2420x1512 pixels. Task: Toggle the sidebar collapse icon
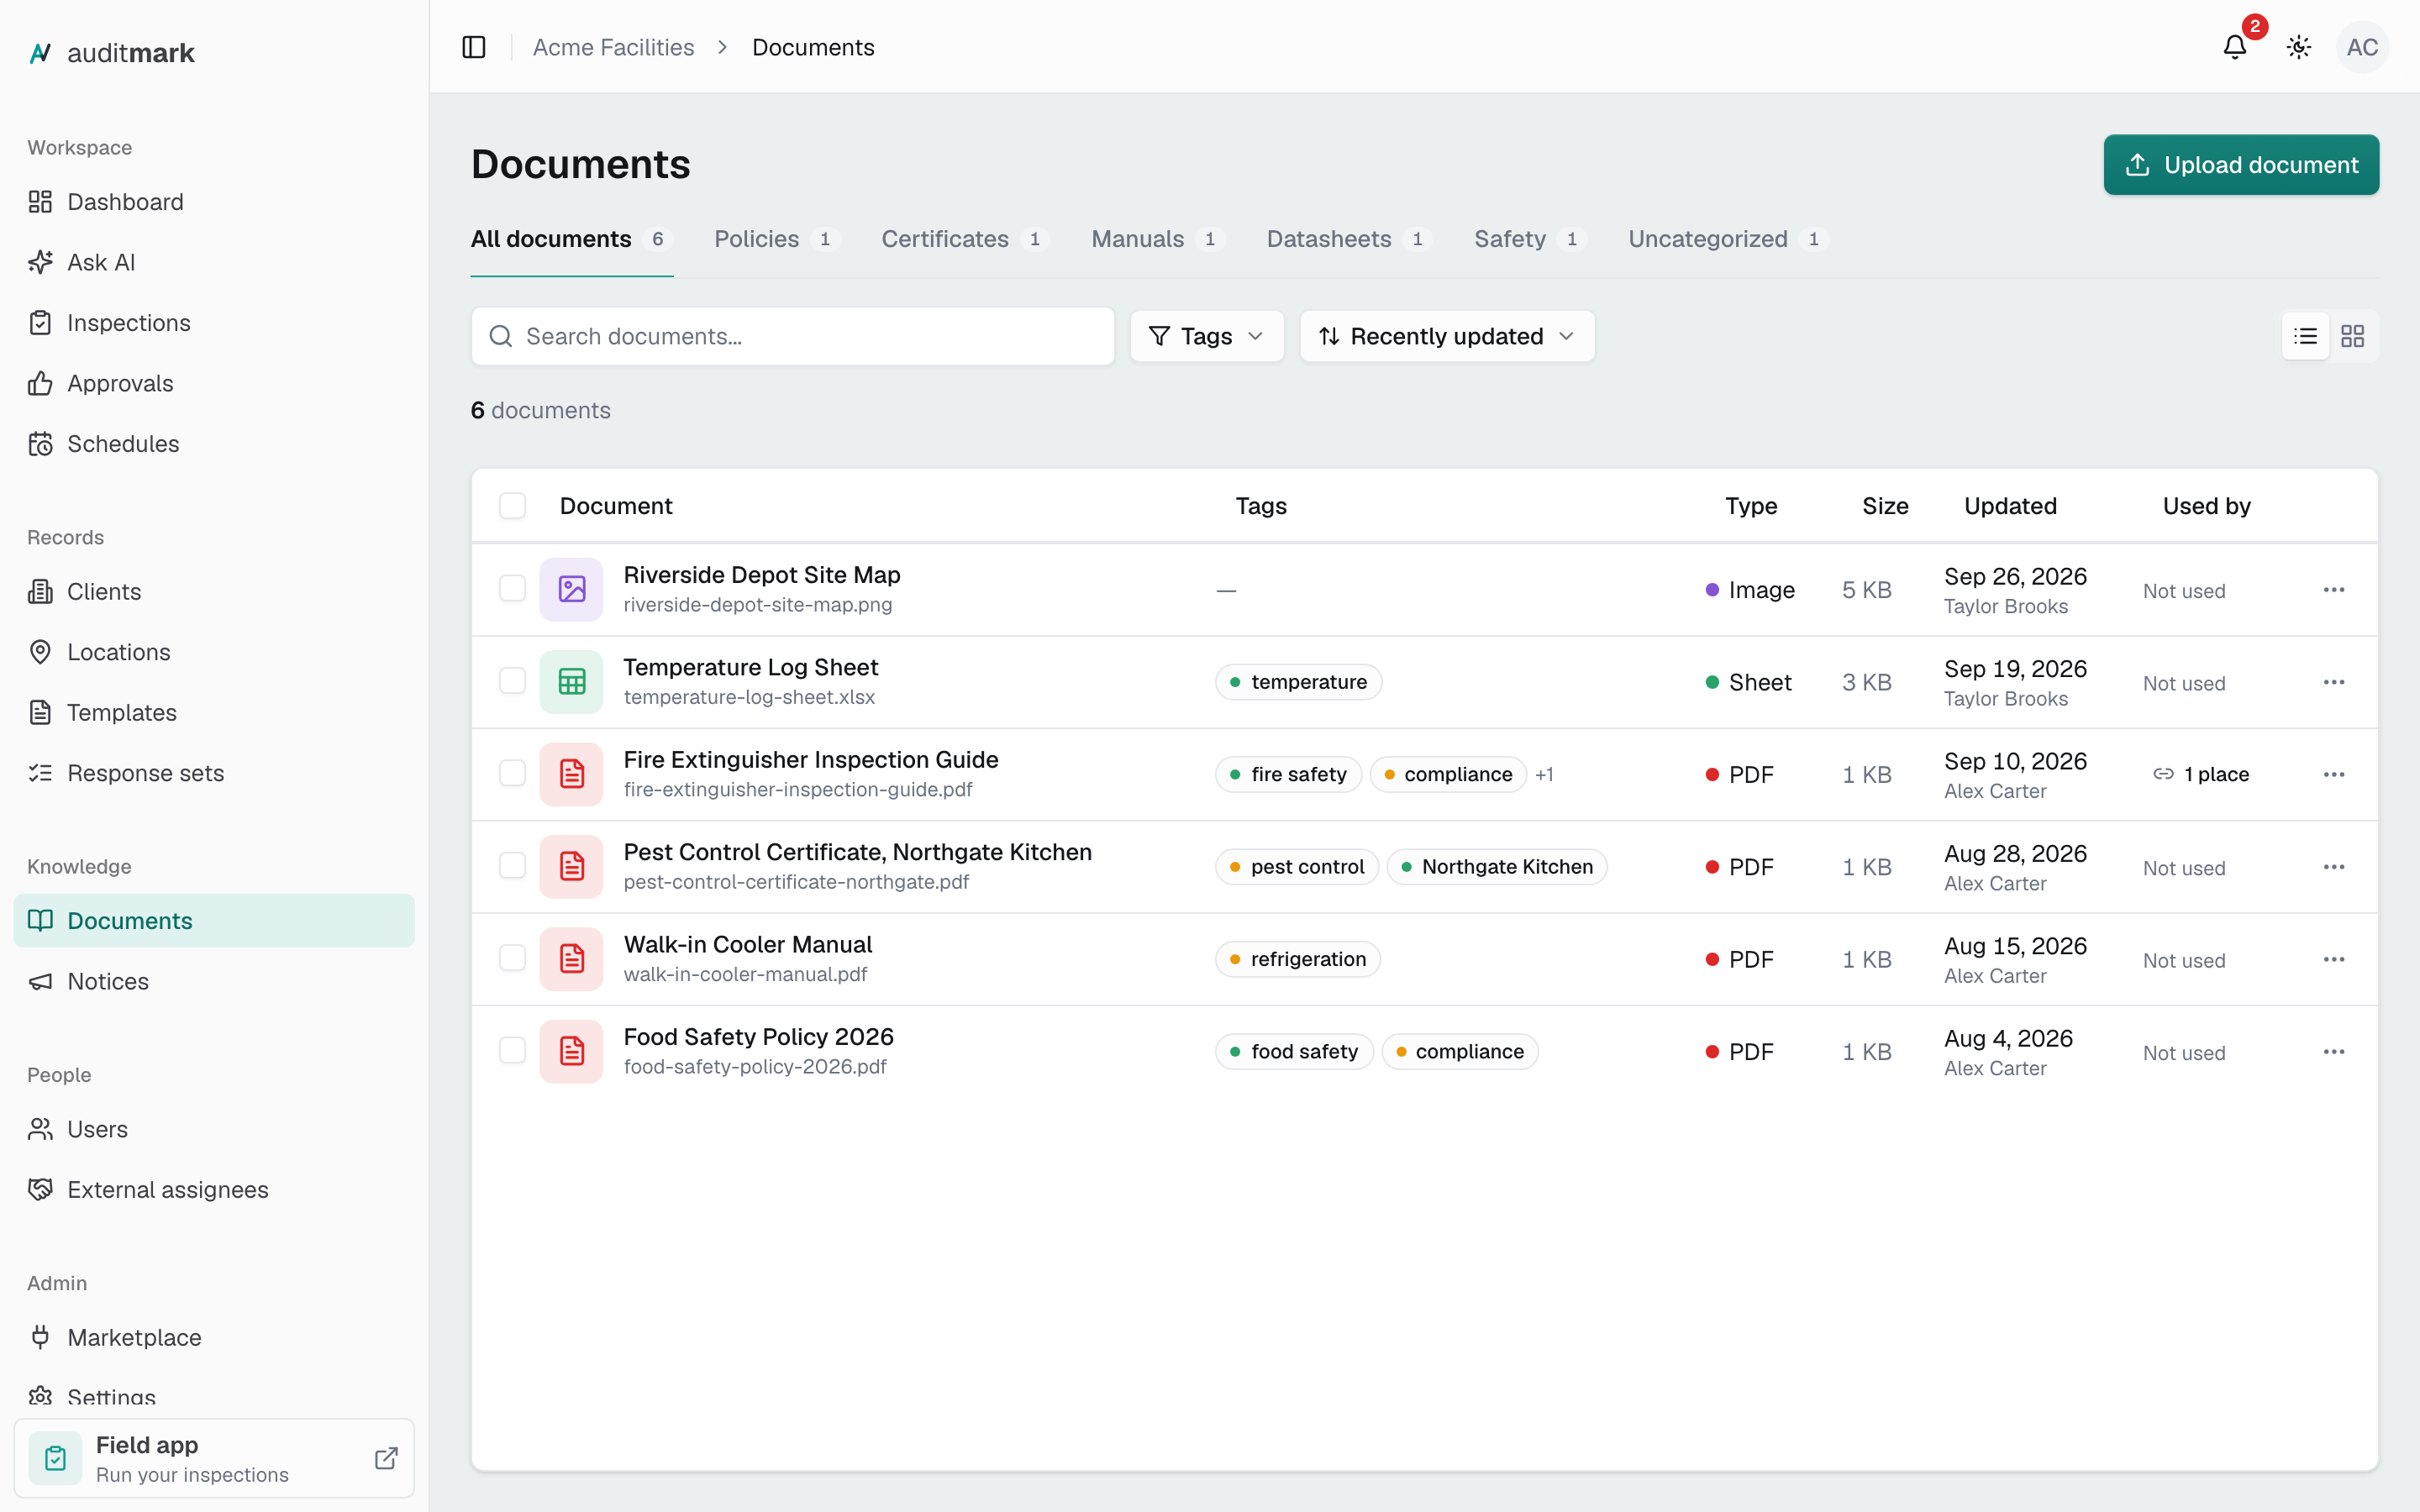[x=474, y=47]
